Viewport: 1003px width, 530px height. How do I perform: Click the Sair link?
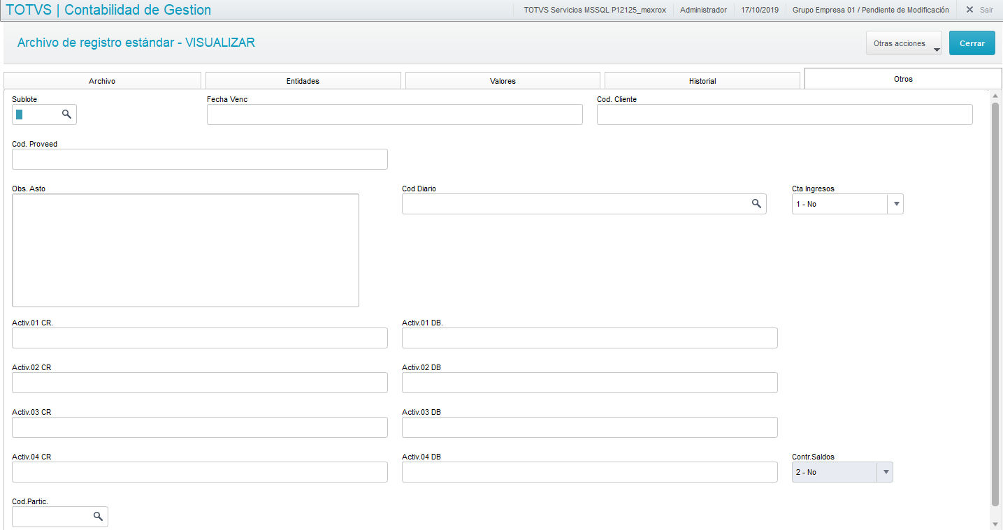(x=986, y=10)
